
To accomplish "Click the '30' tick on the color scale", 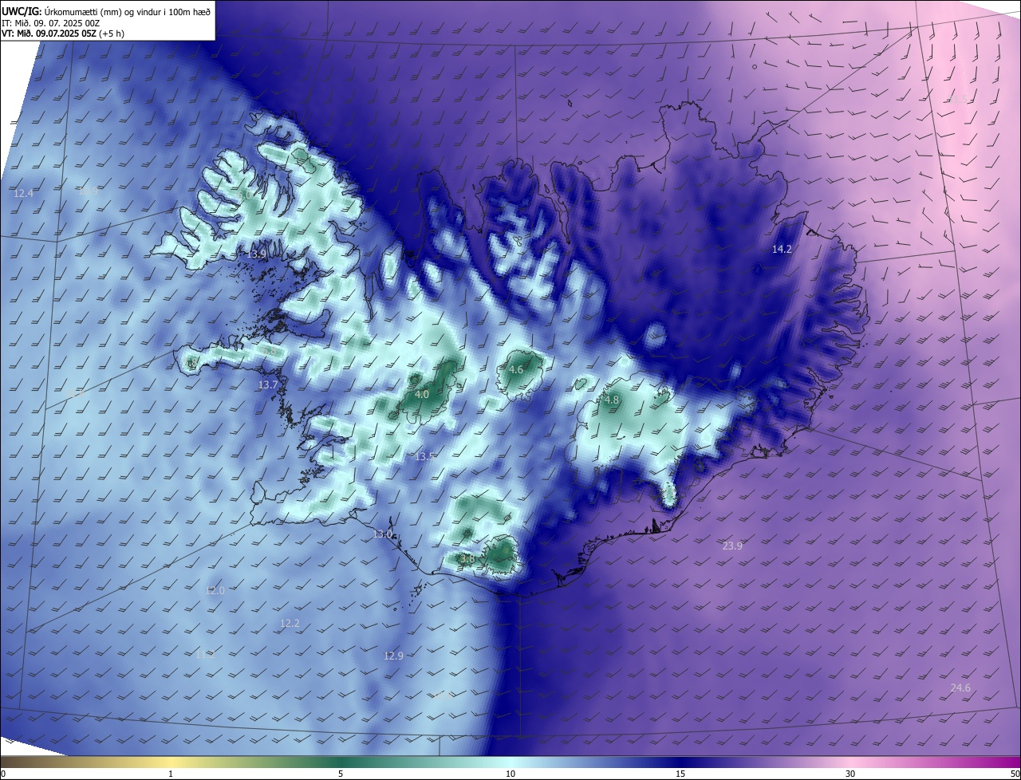I will [x=850, y=774].
